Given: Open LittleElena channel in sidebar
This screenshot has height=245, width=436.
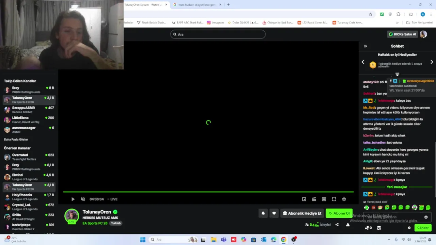Looking at the screenshot, I should coord(29,120).
